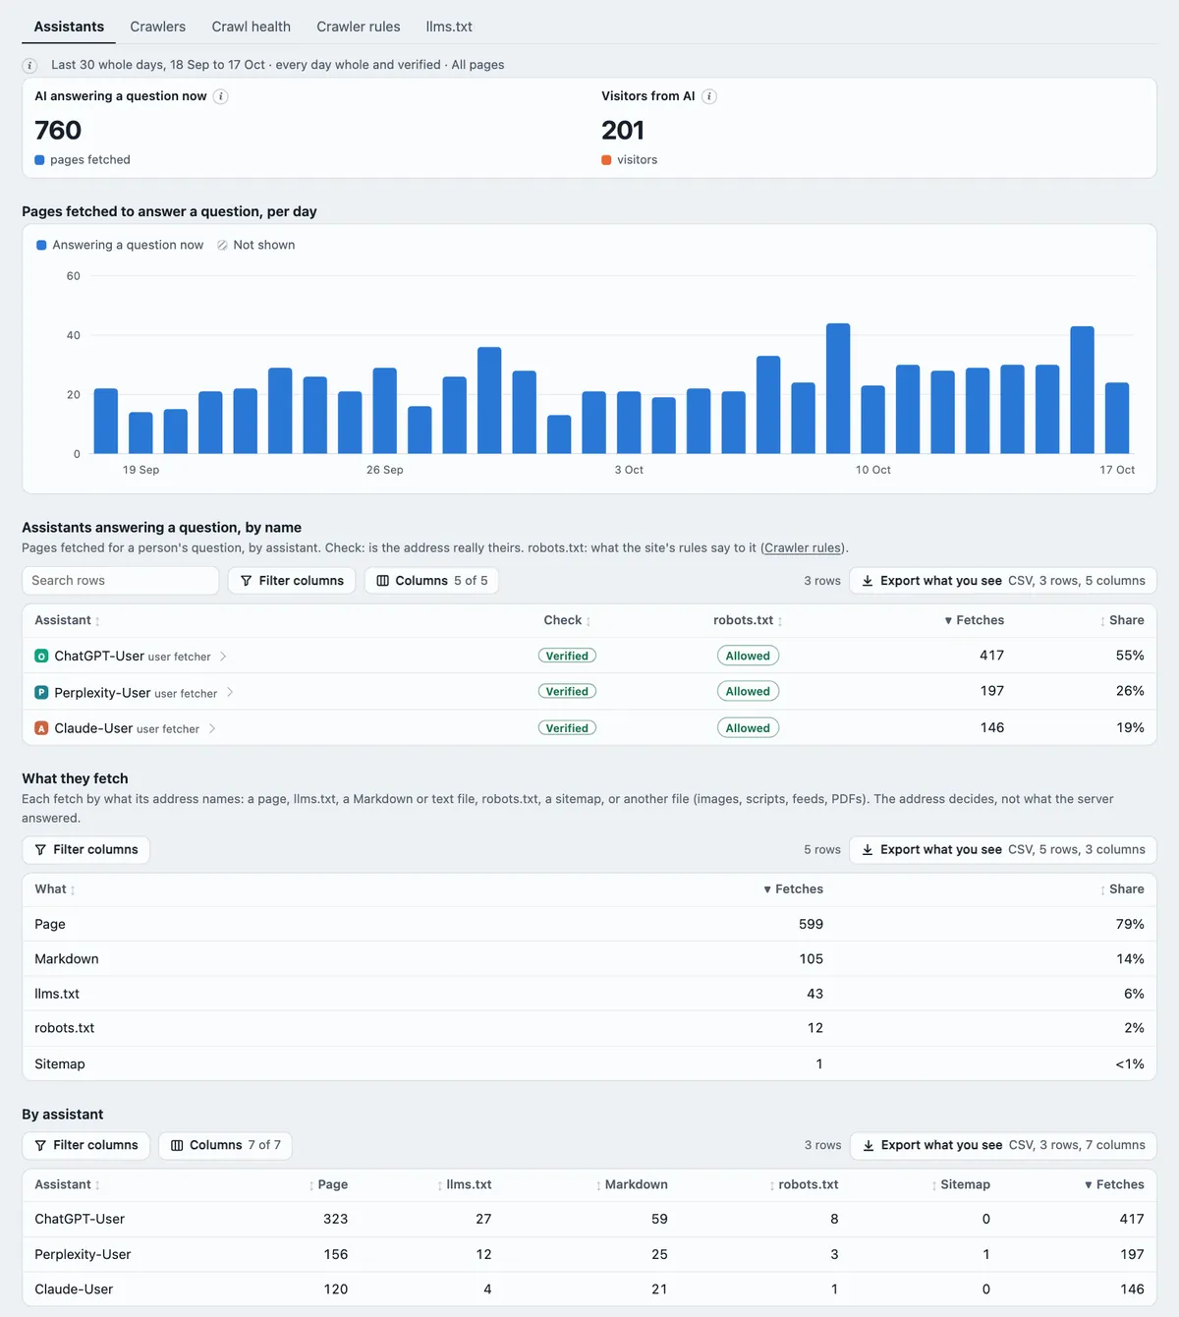Click the info icon beside date range

coord(30,65)
